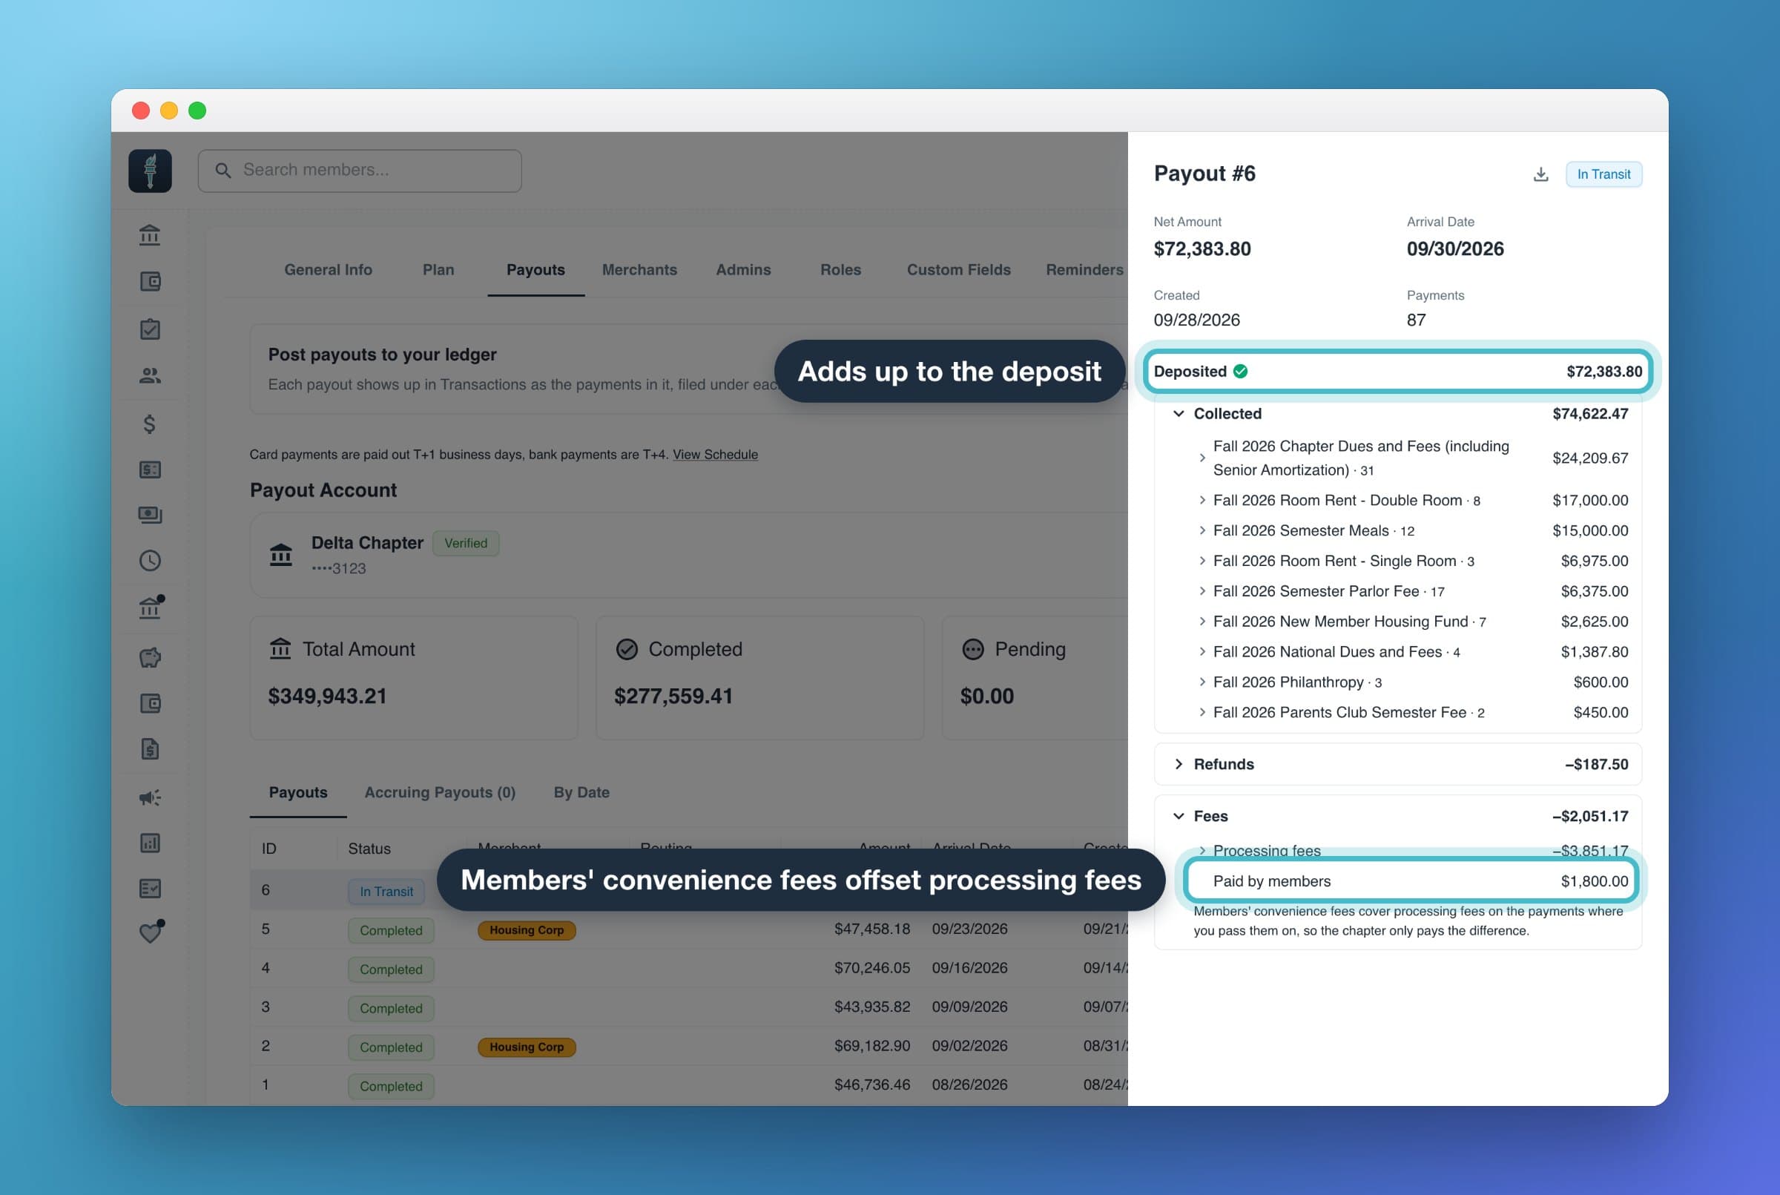Collapse the Fees section
This screenshot has height=1195, width=1780.
coord(1179,816)
